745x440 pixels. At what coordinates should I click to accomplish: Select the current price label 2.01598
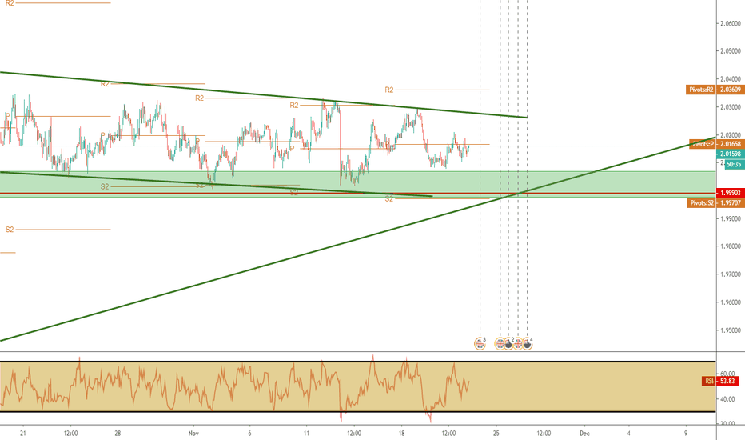(x=727, y=154)
